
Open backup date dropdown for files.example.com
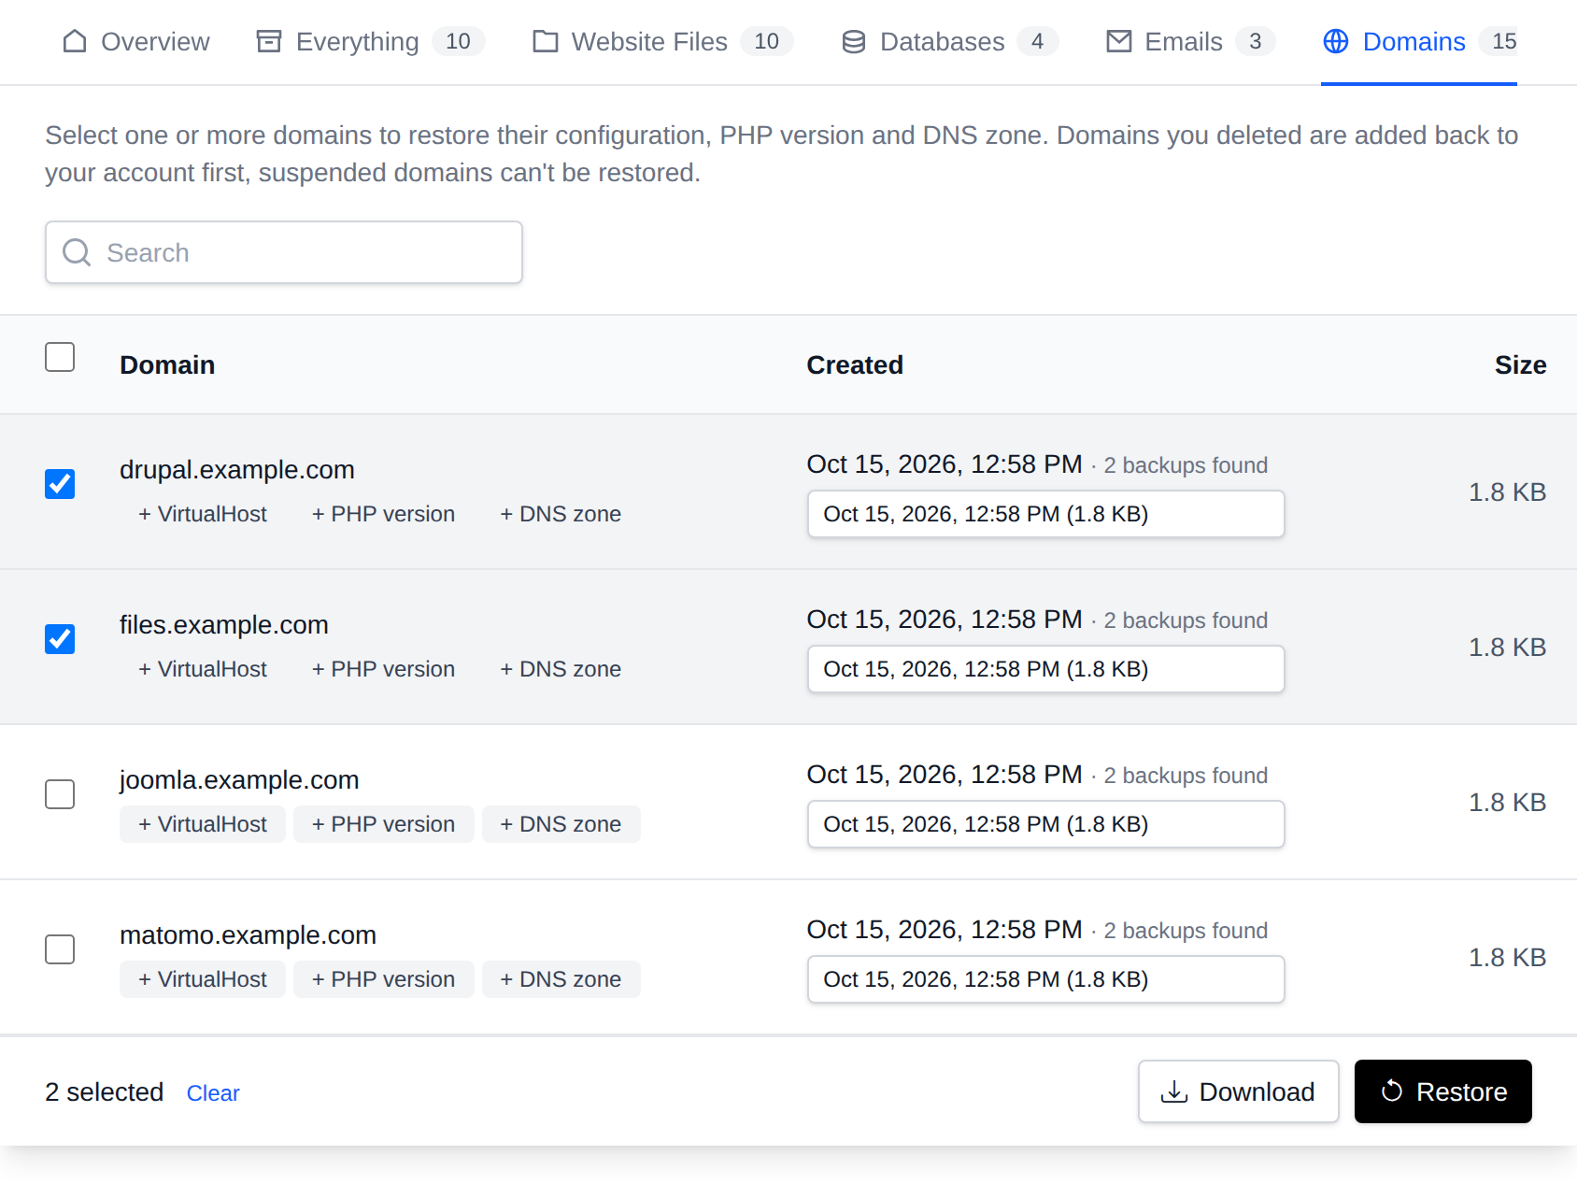tap(1046, 669)
